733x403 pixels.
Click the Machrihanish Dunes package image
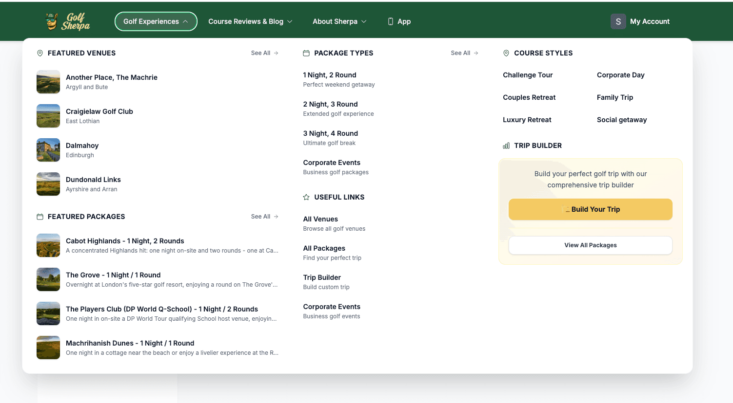point(48,348)
